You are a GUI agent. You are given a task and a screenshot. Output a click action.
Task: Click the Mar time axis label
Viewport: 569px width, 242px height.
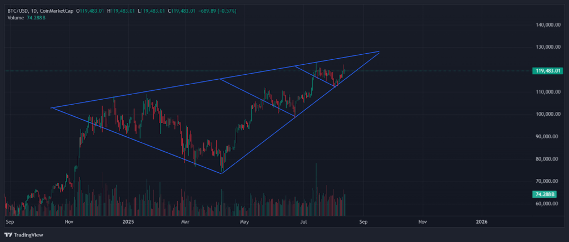(185, 221)
